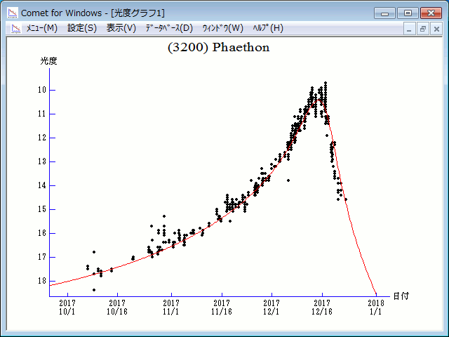Click the graph title (3200) Phaethon

pyautogui.click(x=218, y=48)
